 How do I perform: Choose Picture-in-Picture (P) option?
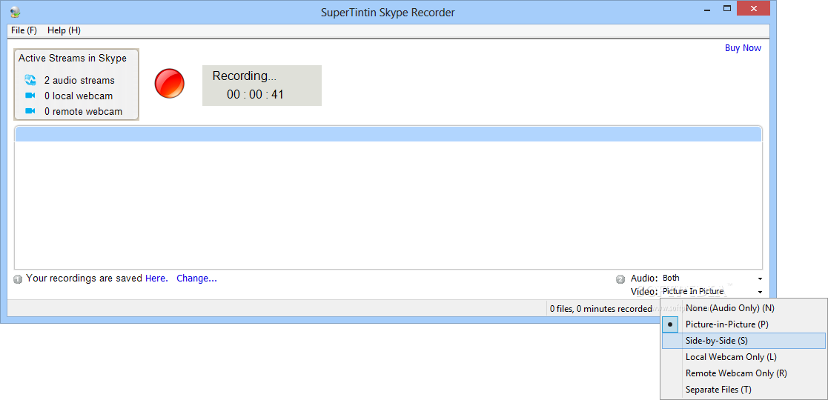point(743,324)
